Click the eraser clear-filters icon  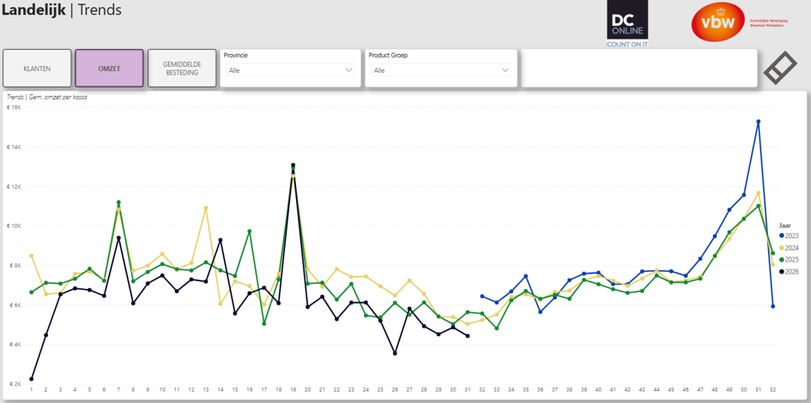tap(781, 68)
